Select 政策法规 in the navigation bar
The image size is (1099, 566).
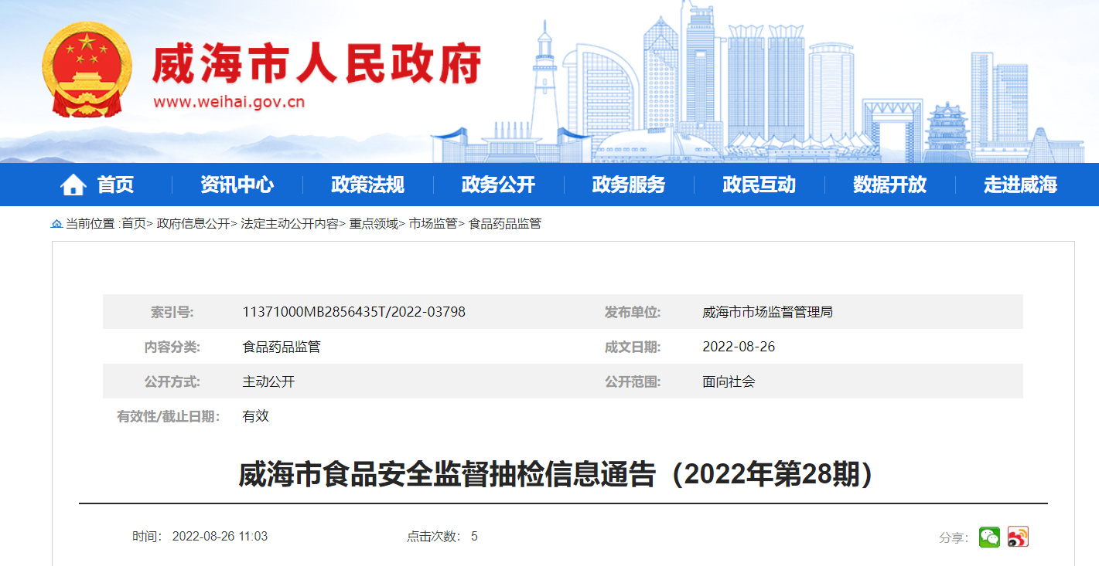click(367, 185)
